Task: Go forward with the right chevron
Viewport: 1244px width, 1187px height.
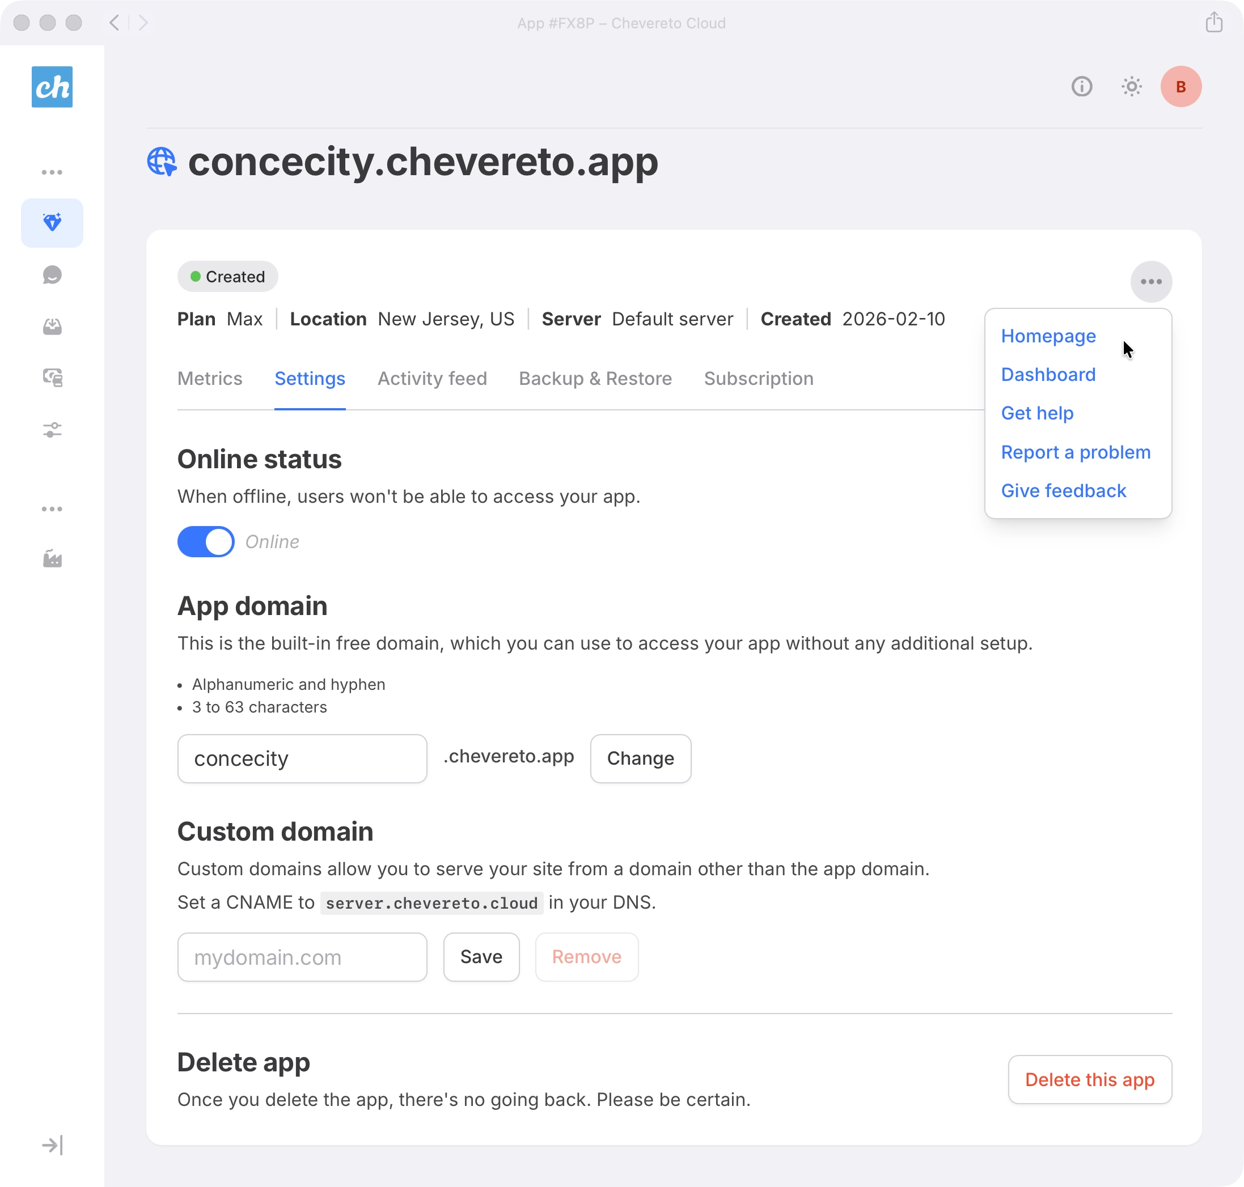Action: [143, 23]
